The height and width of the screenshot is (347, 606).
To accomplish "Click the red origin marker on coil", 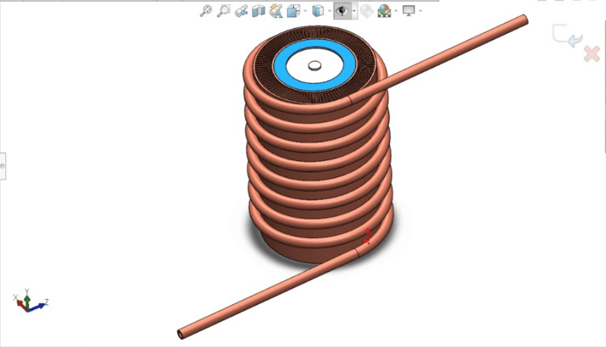I will click(367, 236).
